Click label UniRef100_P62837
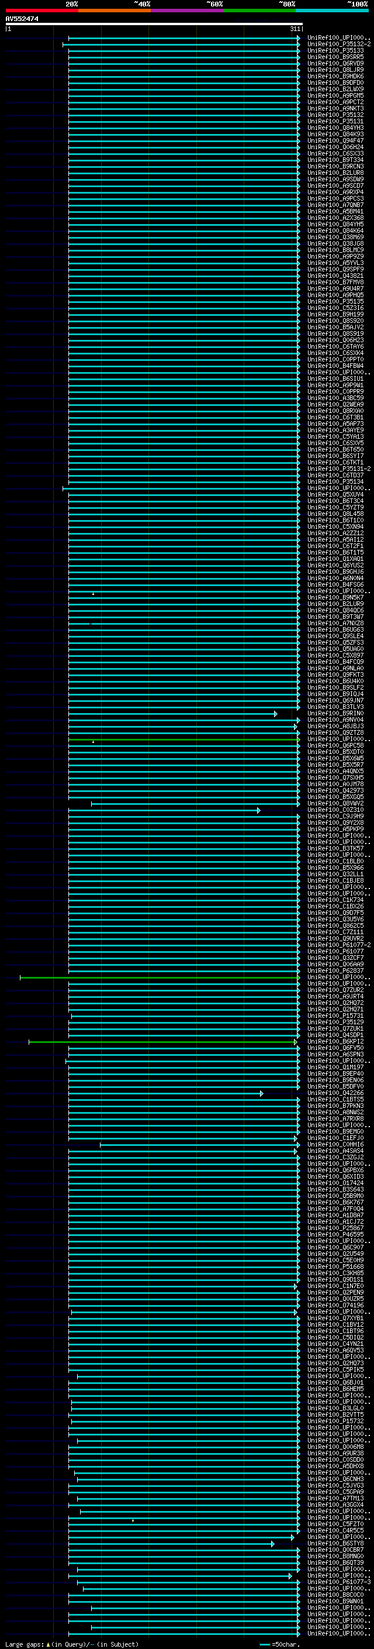This screenshot has height=1649, width=374. coord(335,971)
